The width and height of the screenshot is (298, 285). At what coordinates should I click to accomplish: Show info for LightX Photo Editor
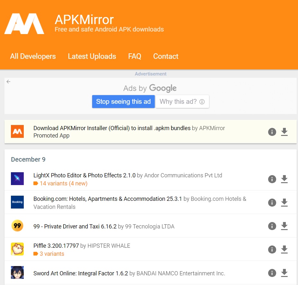pos(272,179)
